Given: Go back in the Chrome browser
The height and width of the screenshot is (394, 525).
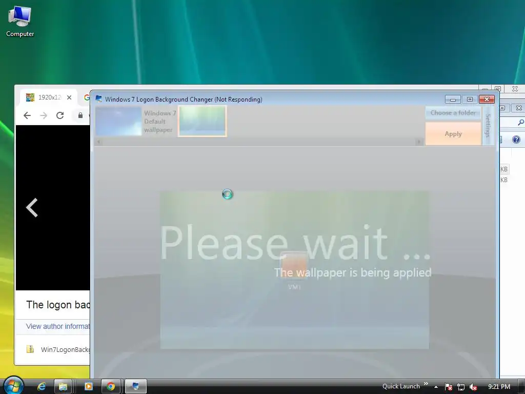Looking at the screenshot, I should [x=27, y=115].
